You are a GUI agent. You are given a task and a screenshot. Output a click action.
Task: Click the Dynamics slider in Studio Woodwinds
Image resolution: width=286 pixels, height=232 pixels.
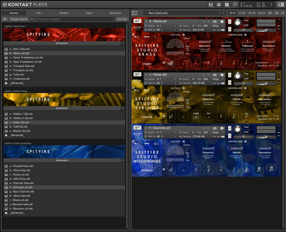(x=208, y=148)
